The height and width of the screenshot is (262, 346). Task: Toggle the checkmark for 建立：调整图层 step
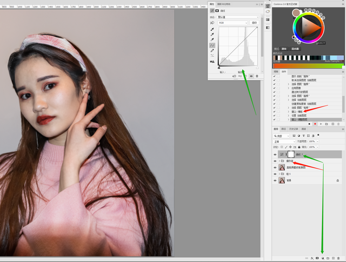tap(275, 119)
